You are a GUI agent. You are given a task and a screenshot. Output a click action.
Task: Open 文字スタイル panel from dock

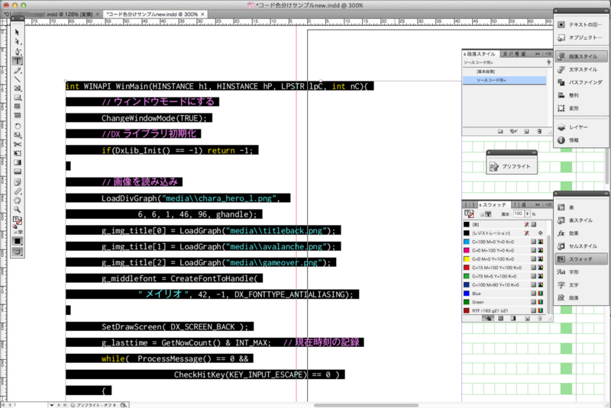(x=581, y=69)
